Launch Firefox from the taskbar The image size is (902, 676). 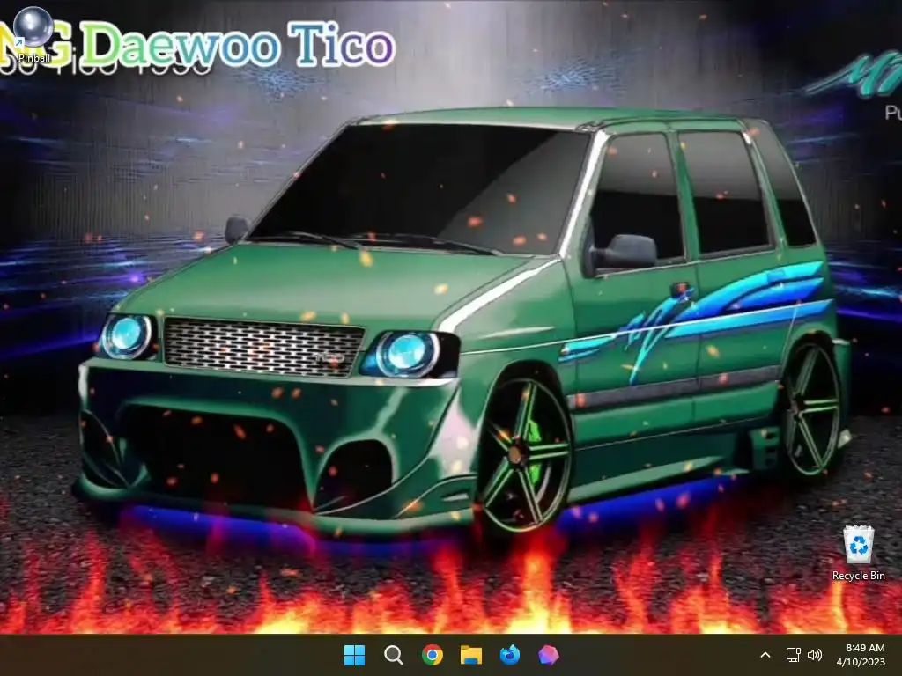[x=510, y=655]
